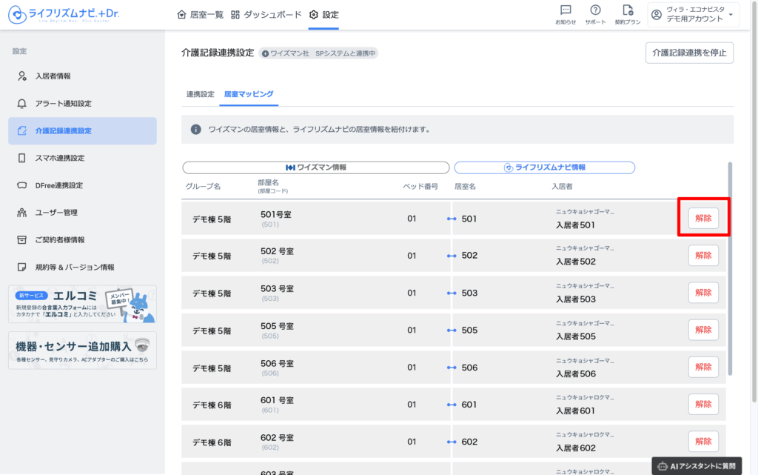Open 入居者情報 in sidebar

click(x=53, y=76)
